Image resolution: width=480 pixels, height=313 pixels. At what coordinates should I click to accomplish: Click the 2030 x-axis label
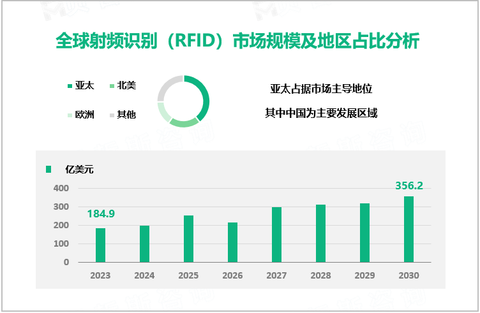click(x=409, y=276)
